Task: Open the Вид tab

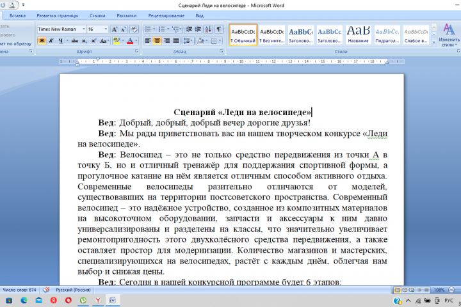Action: (x=199, y=15)
